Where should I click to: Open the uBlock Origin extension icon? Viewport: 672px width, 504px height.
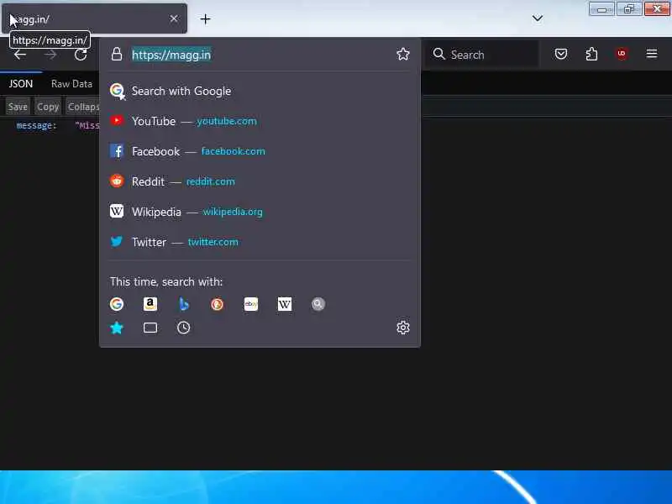pyautogui.click(x=622, y=54)
